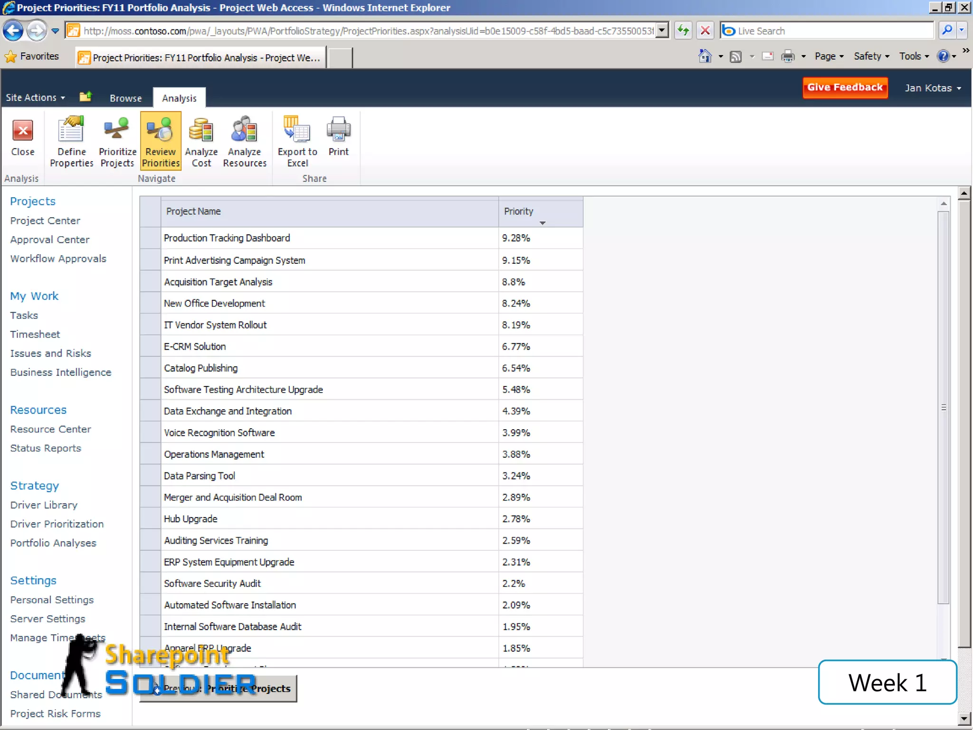Click the grid's vertical scrollbar thumb
Screen dimensions: 973x730
(944, 407)
